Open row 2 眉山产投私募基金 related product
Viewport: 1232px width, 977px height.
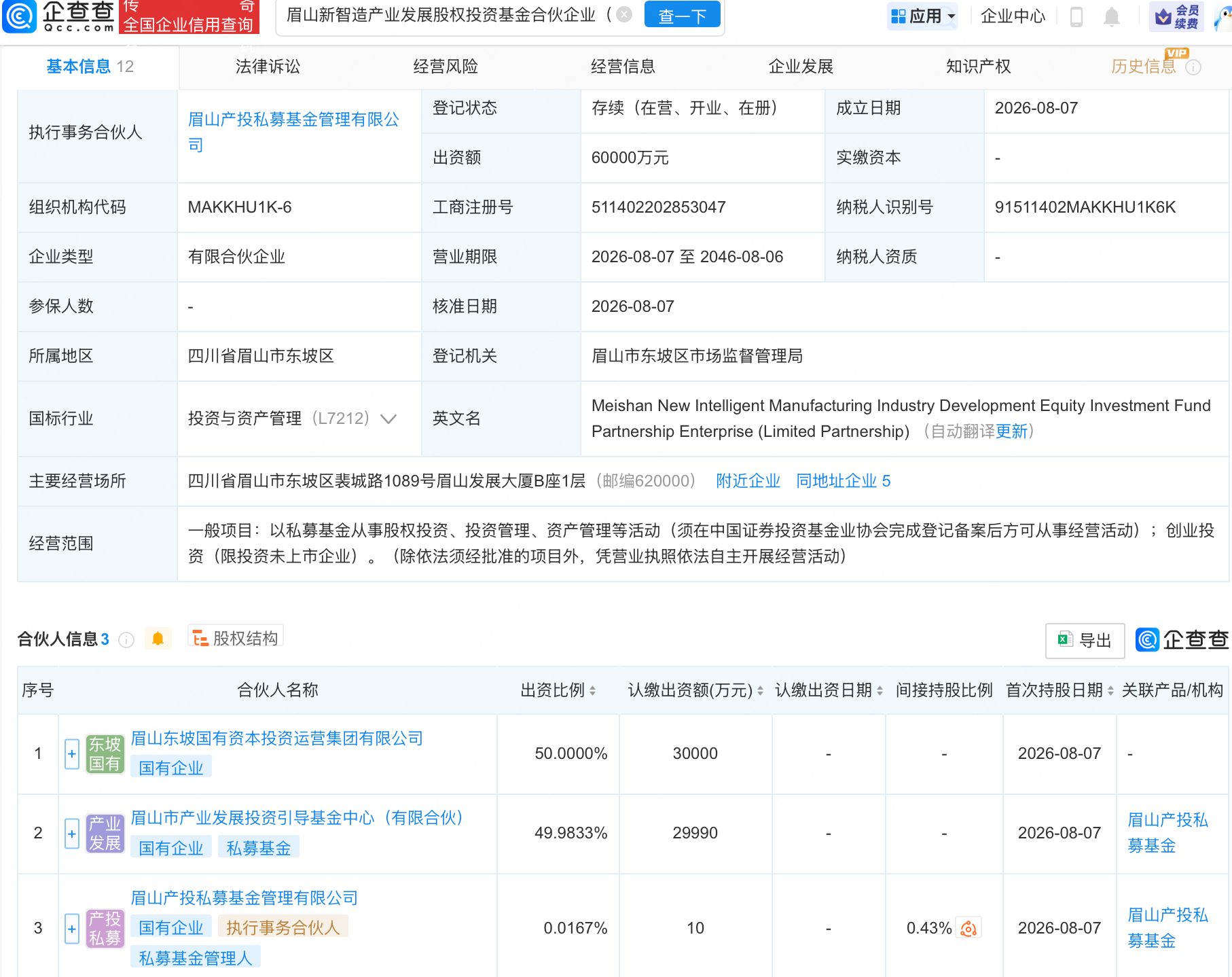[x=1168, y=833]
